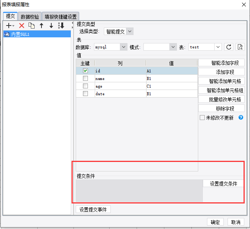The height and width of the screenshot is (229, 250).
Task: Click the A1 value cell
Action: [x=172, y=71]
